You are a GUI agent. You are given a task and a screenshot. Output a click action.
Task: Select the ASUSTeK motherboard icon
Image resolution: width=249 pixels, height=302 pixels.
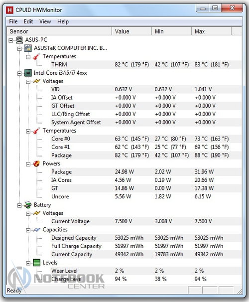(x=28, y=48)
